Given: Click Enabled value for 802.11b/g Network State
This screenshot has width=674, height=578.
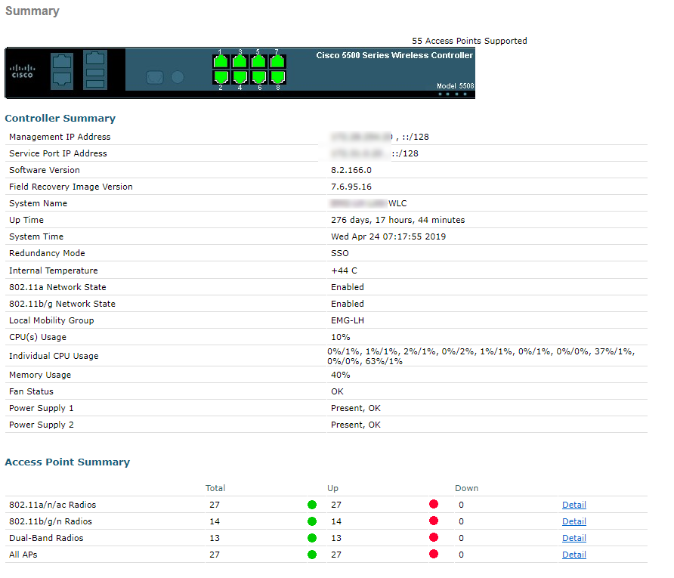Looking at the screenshot, I should (x=348, y=304).
